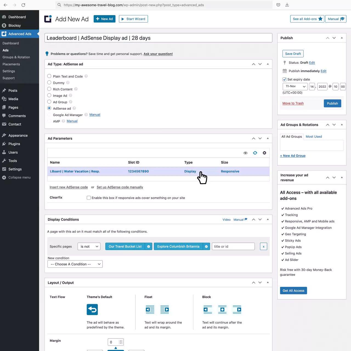Remove the Specific pages condition with x
351x351 pixels.
(x=264, y=247)
